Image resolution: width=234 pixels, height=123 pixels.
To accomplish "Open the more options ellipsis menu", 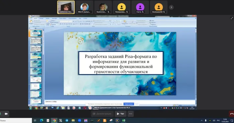I will (x=131, y=114).
